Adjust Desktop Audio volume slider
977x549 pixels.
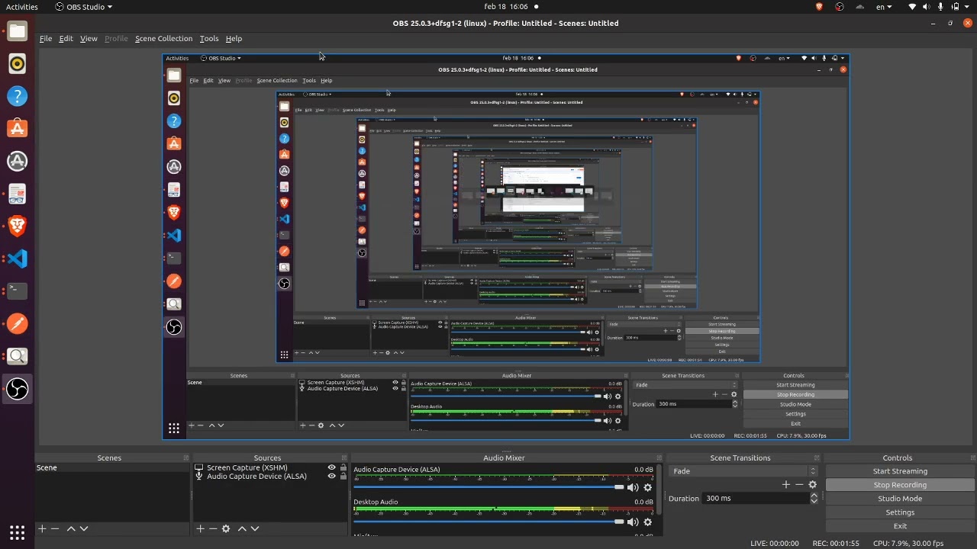[488, 522]
